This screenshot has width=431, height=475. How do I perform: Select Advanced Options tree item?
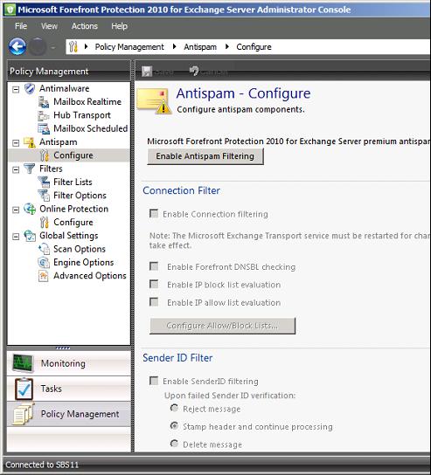point(90,276)
